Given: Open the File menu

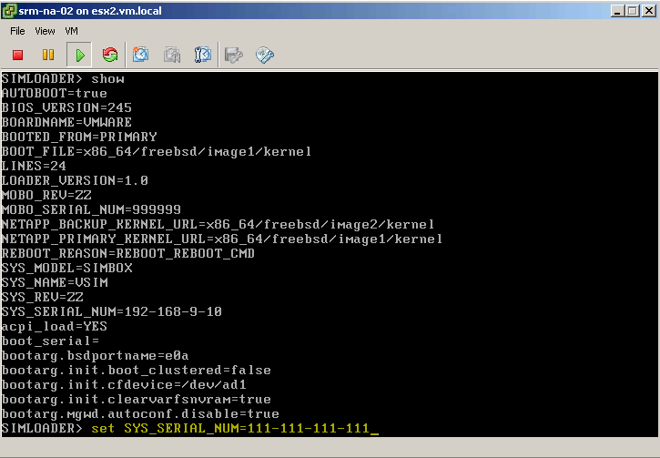Looking at the screenshot, I should click(x=17, y=31).
